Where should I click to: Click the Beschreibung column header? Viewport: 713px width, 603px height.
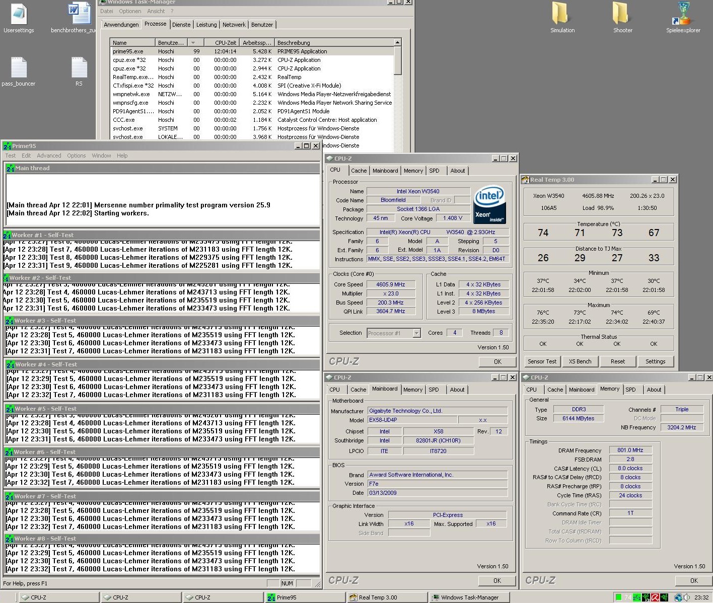coord(334,43)
